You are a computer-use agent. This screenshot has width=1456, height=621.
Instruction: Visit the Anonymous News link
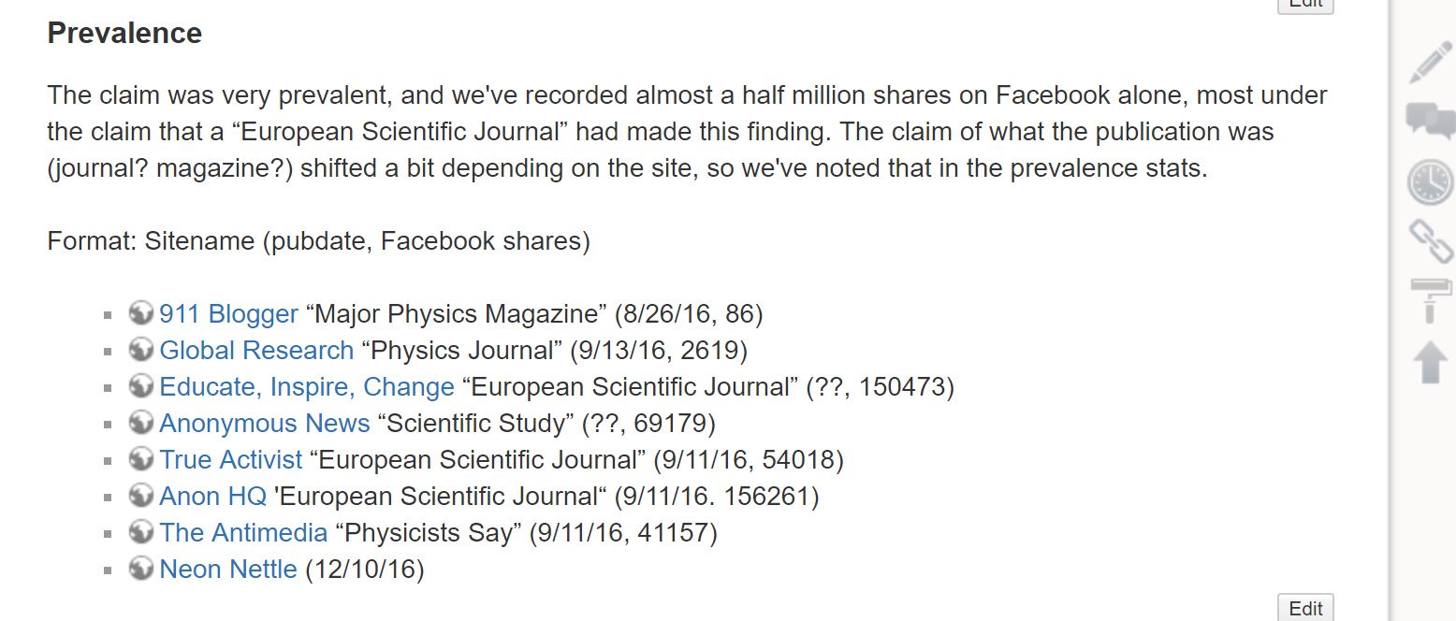pyautogui.click(x=265, y=424)
